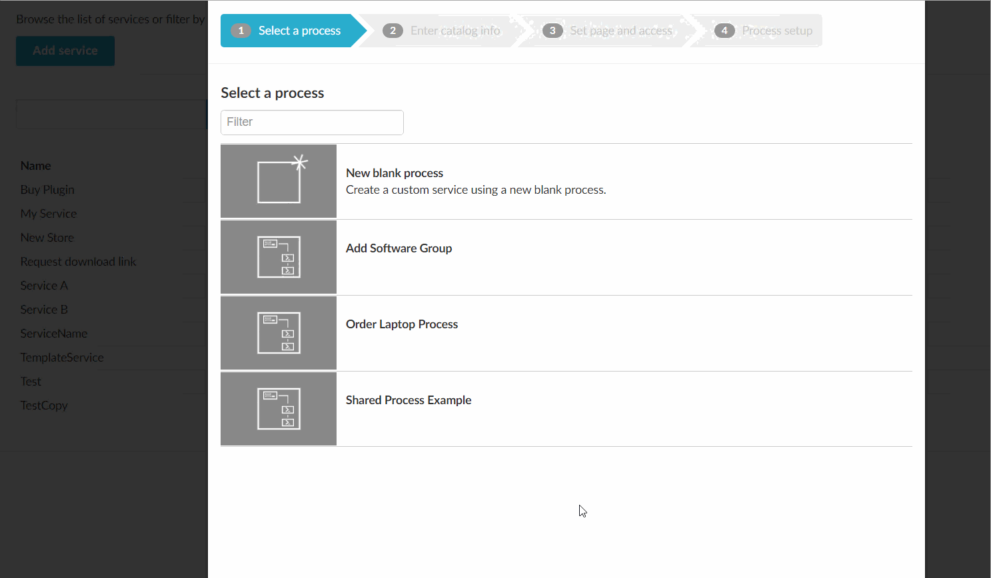Go to the Enter catalog info step

point(455,31)
